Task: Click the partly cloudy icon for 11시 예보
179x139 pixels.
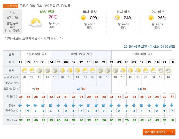Action: pyautogui.click(x=117, y=18)
